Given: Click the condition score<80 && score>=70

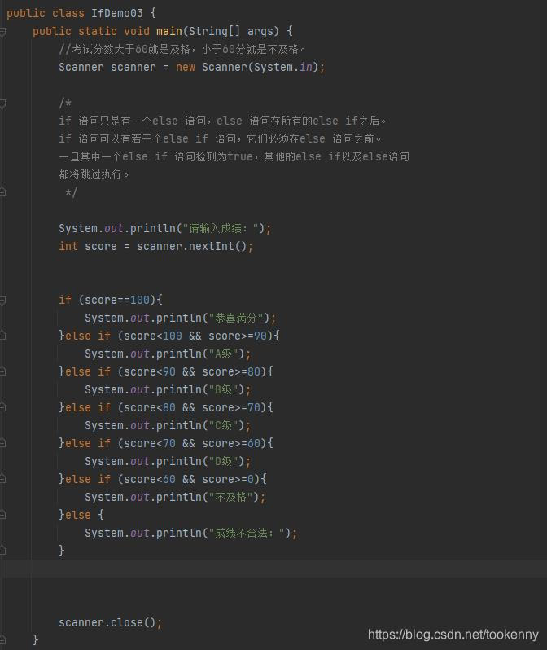Looking at the screenshot, I should pos(192,407).
